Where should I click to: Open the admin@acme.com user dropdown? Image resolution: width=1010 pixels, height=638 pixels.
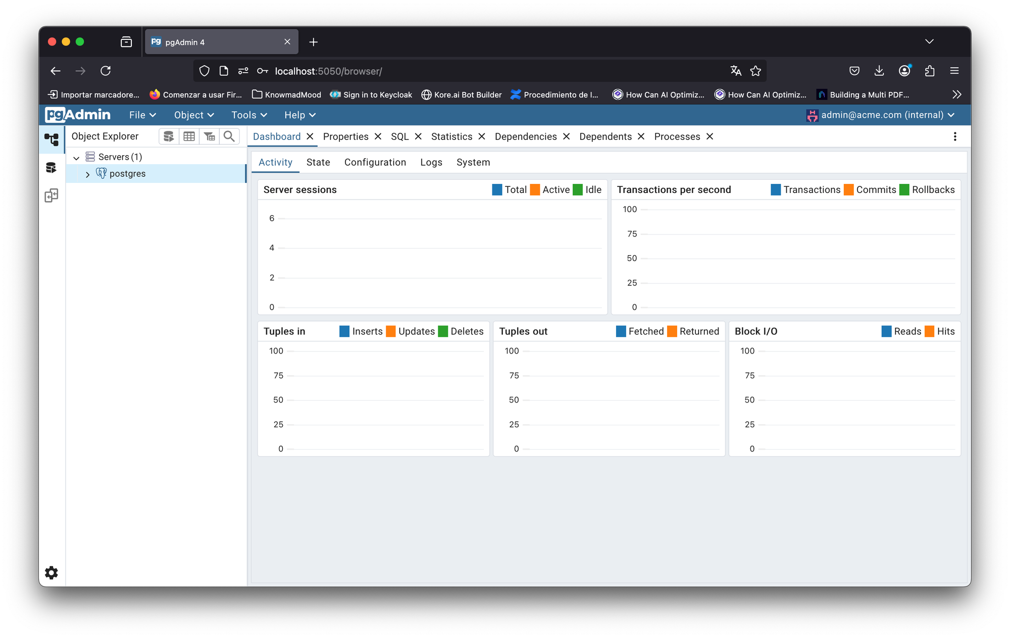pyautogui.click(x=881, y=115)
